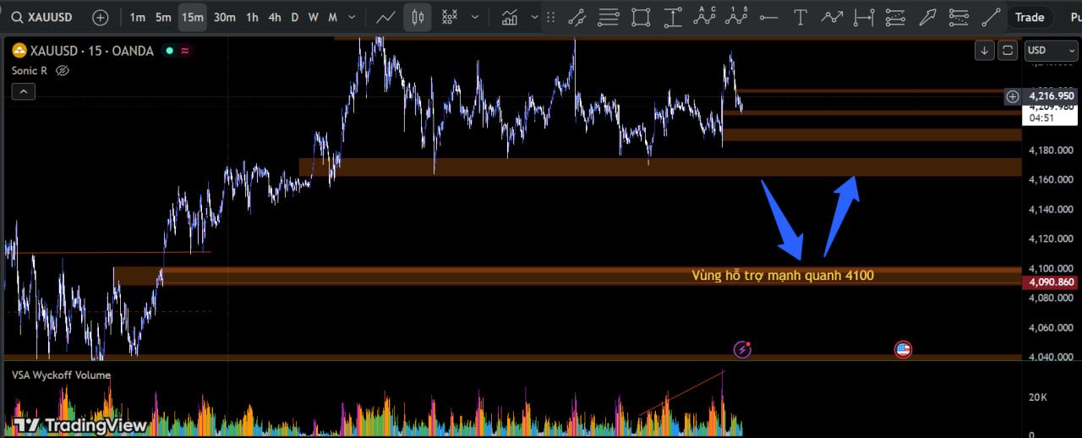
Task: Choose the ABC correction wave pattern tool
Action: point(705,16)
